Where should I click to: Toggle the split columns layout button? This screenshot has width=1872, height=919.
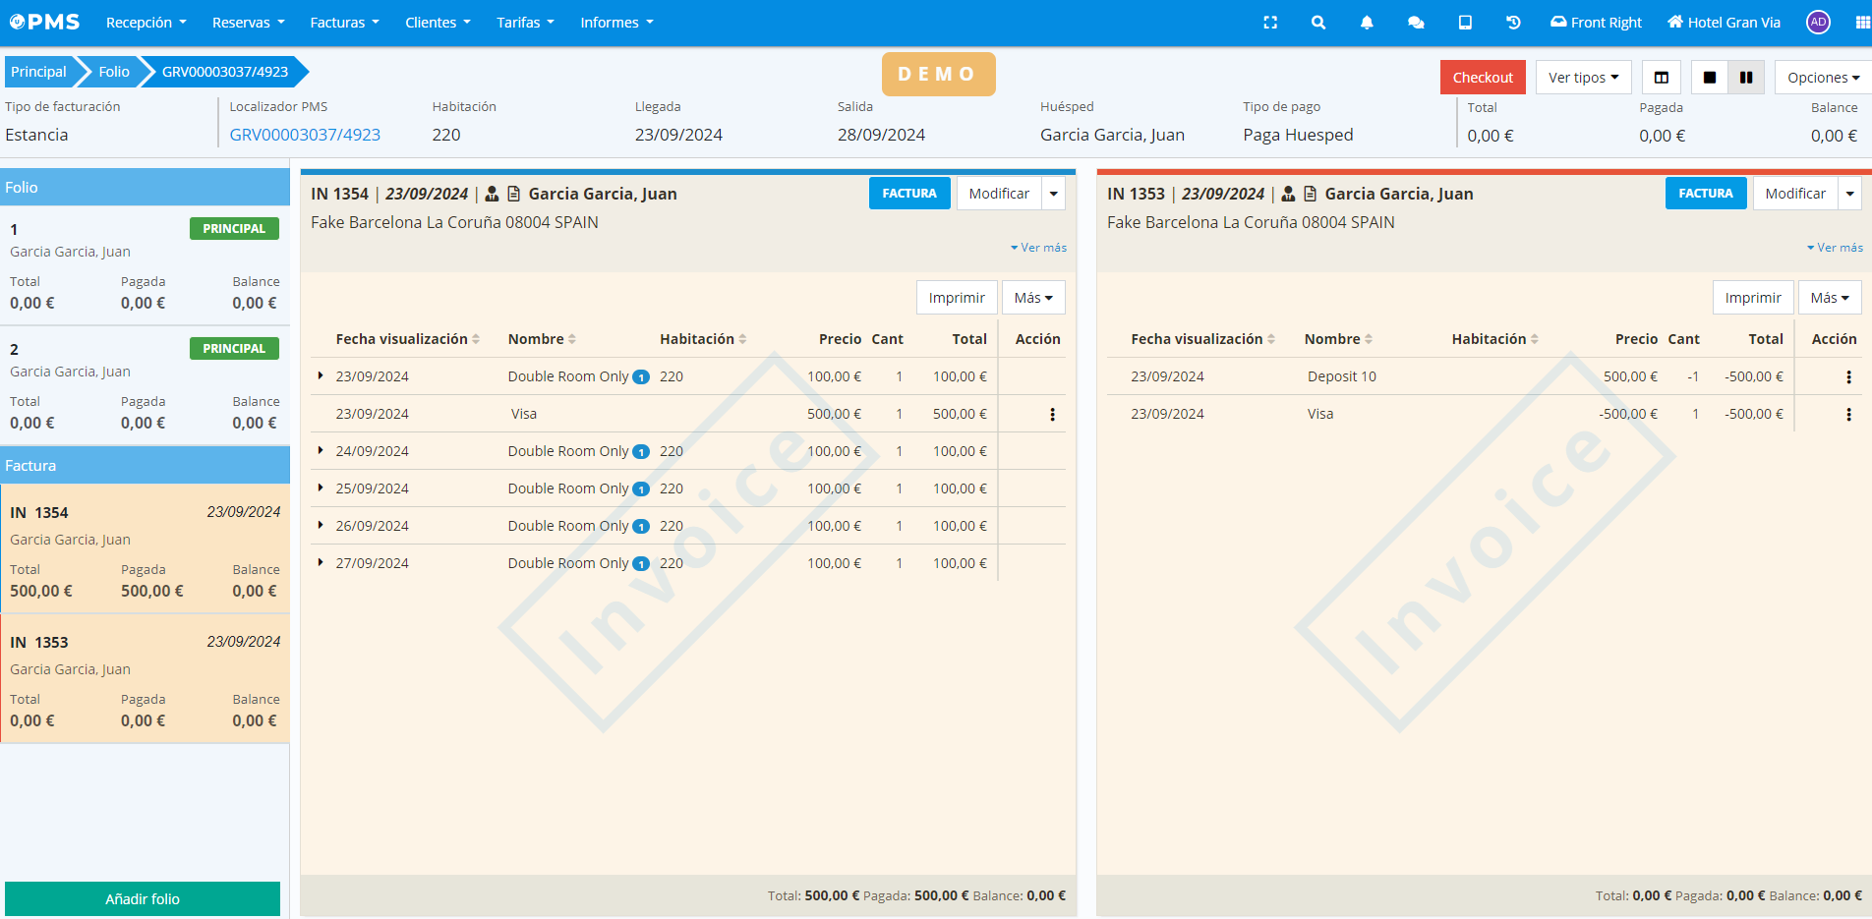click(x=1662, y=78)
